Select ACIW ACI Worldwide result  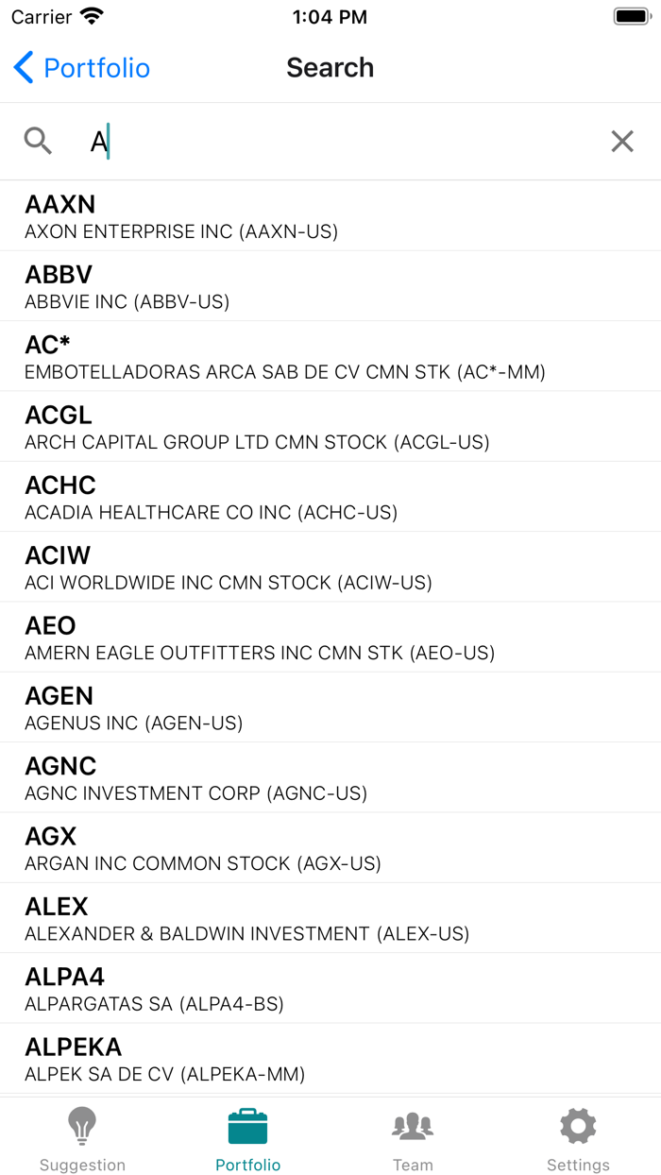point(330,567)
